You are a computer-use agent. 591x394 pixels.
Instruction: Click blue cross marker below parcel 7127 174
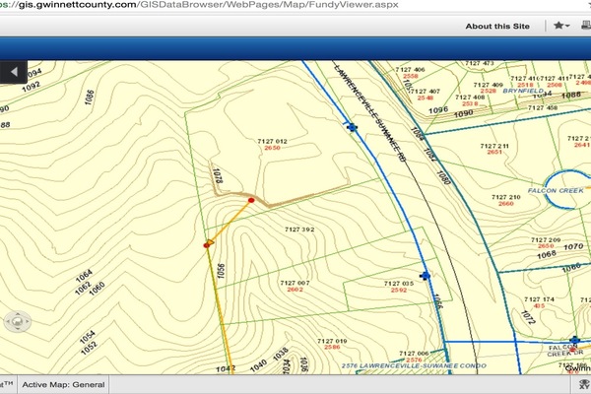click(573, 340)
